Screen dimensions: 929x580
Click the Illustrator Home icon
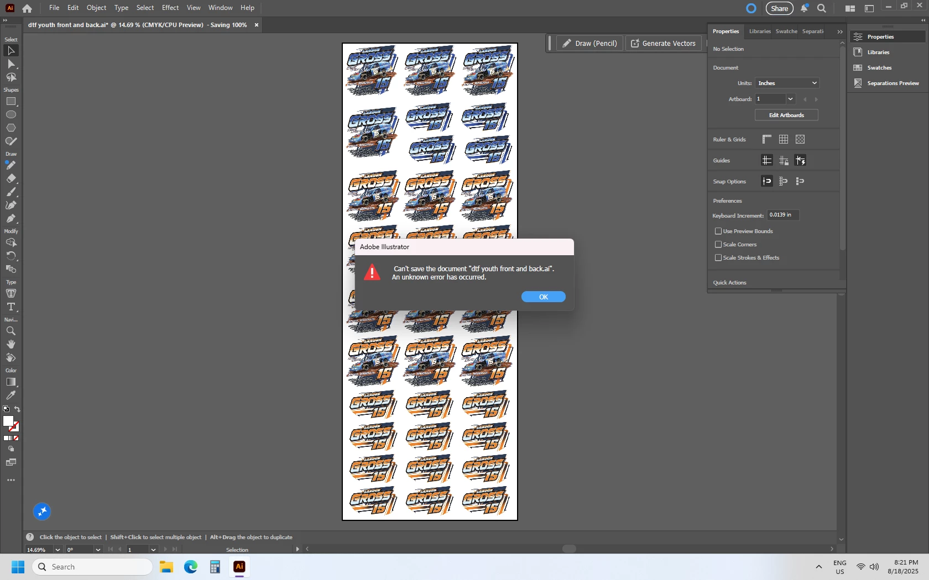pyautogui.click(x=27, y=8)
